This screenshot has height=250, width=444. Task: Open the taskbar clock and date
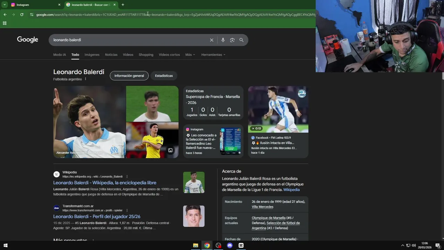coord(425,245)
